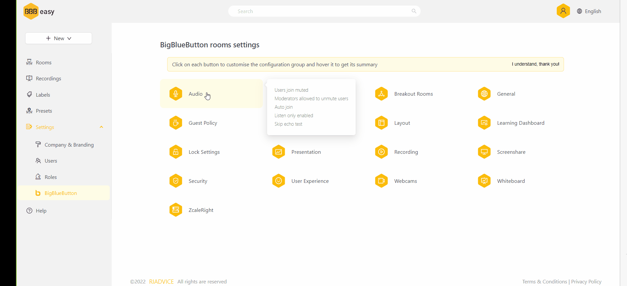Screen dimensions: 627x286
Task: Click the Guest Policy hexagon icon
Action: 176,123
